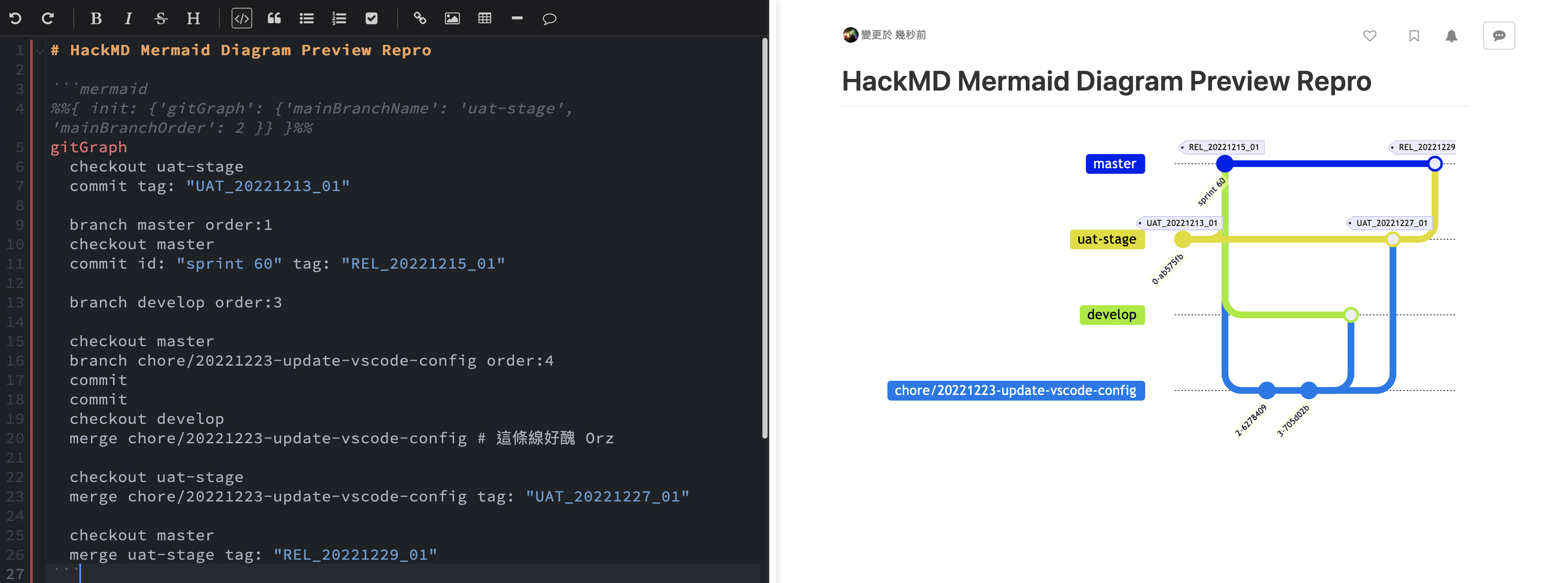Apply strikethrough formatting

(160, 19)
